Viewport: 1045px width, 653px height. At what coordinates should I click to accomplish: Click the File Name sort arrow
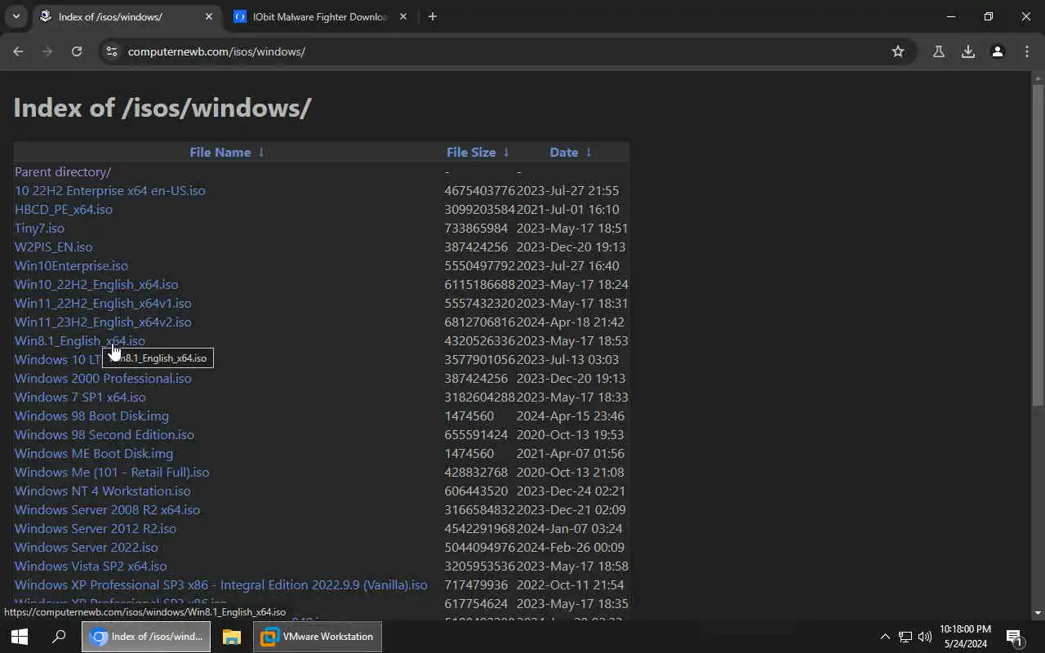tap(261, 152)
